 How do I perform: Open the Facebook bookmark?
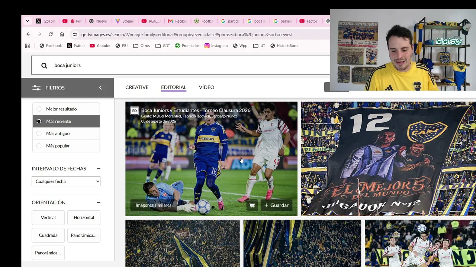[51, 46]
